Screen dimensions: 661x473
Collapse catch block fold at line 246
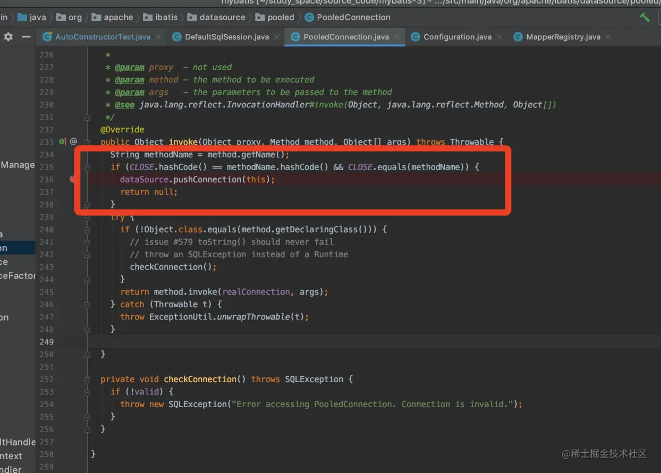(88, 304)
